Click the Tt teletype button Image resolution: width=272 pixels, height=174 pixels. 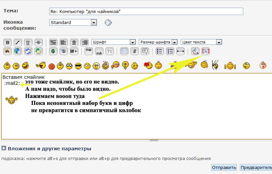click(x=109, y=51)
